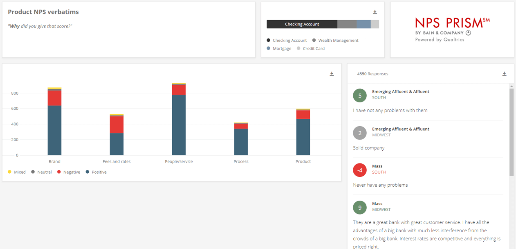This screenshot has width=516, height=249.
Task: Click the Process axis label
Action: [x=241, y=161]
